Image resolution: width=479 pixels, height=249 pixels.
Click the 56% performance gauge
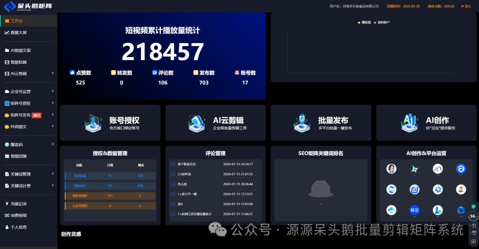coord(473,216)
